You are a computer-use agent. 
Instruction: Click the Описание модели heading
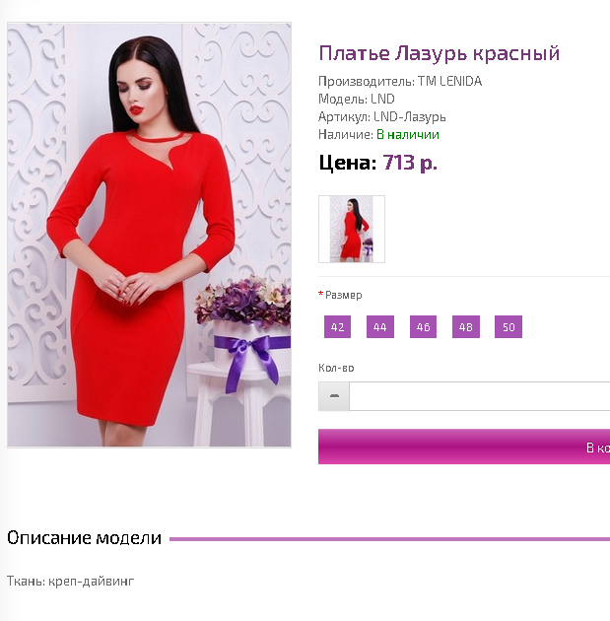pos(85,538)
